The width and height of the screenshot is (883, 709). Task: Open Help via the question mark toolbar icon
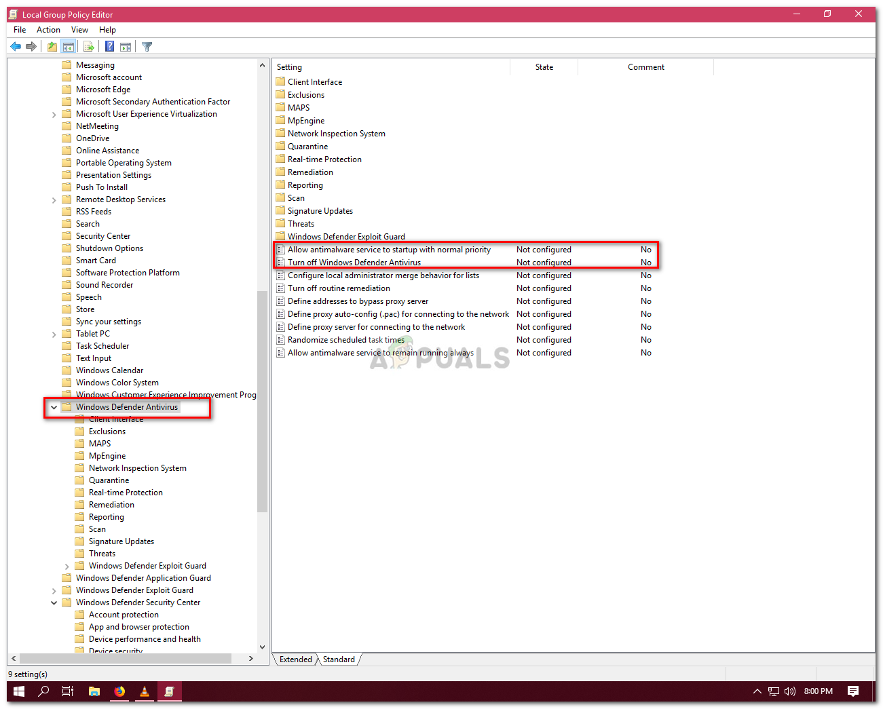(x=109, y=46)
